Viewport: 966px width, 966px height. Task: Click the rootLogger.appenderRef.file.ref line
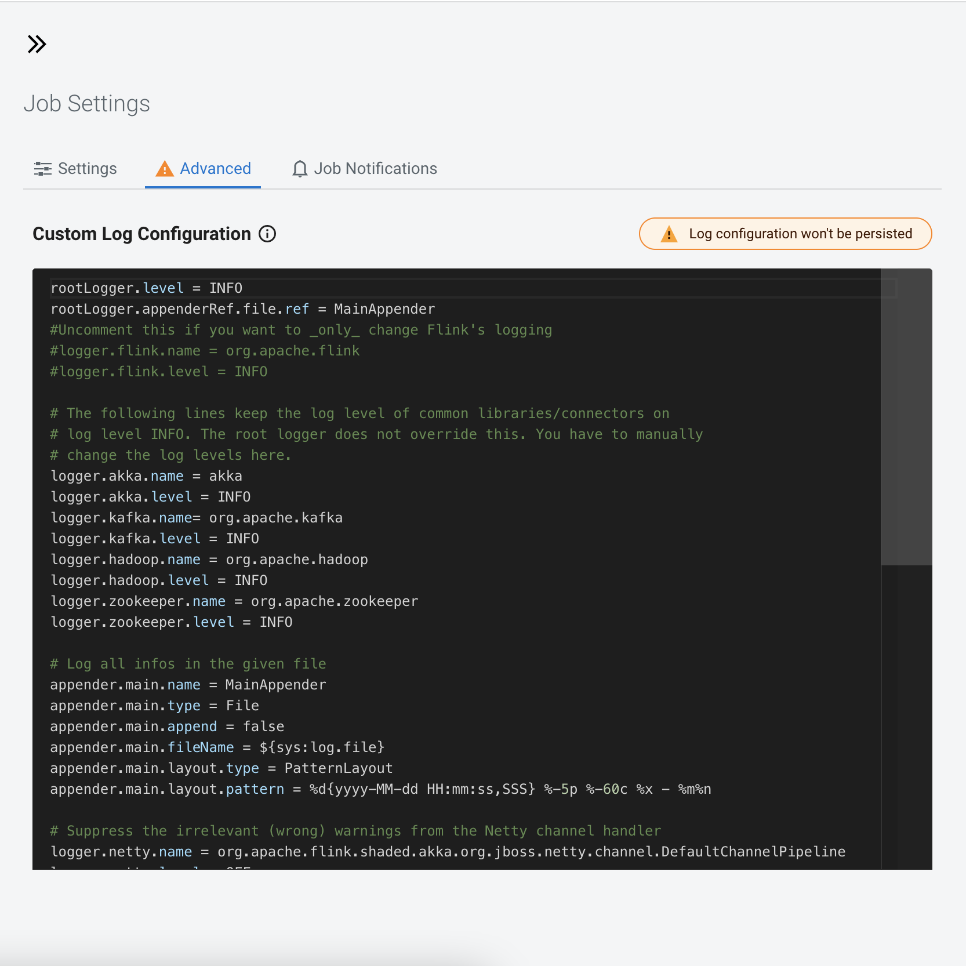pyautogui.click(x=242, y=309)
